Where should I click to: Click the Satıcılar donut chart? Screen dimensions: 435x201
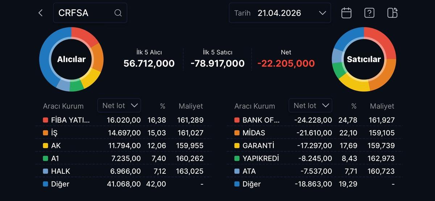[x=364, y=59]
